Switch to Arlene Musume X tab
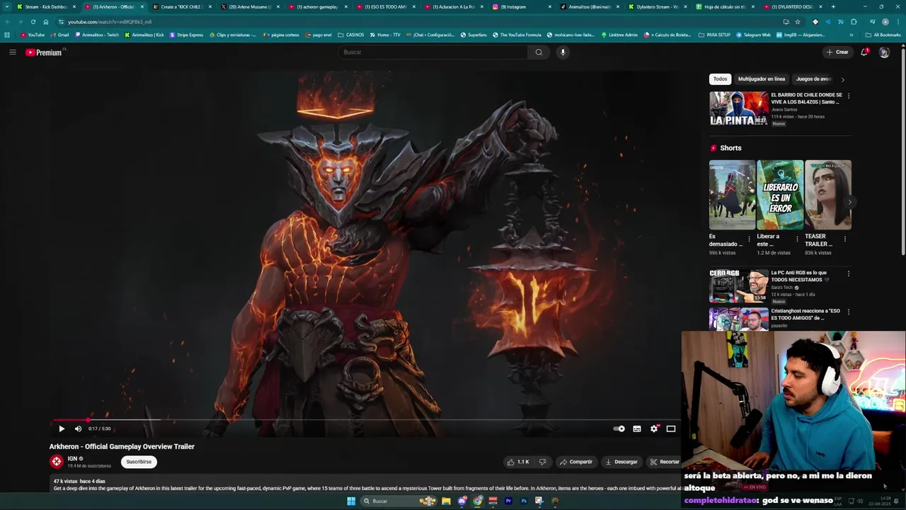Screen dimensions: 906x510 249,6
